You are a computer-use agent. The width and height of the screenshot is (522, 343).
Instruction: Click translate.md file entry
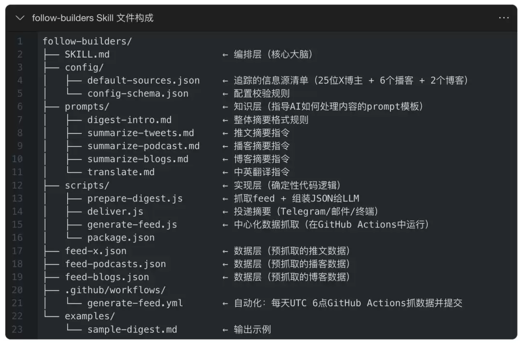(121, 172)
